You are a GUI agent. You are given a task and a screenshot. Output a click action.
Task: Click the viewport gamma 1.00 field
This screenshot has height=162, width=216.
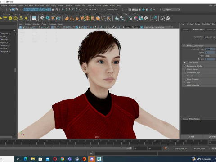coord(136,27)
